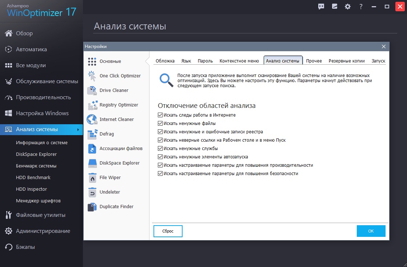This screenshot has width=407, height=267.
Task: Click the 'Сброс' reset button
Action: [x=168, y=231]
